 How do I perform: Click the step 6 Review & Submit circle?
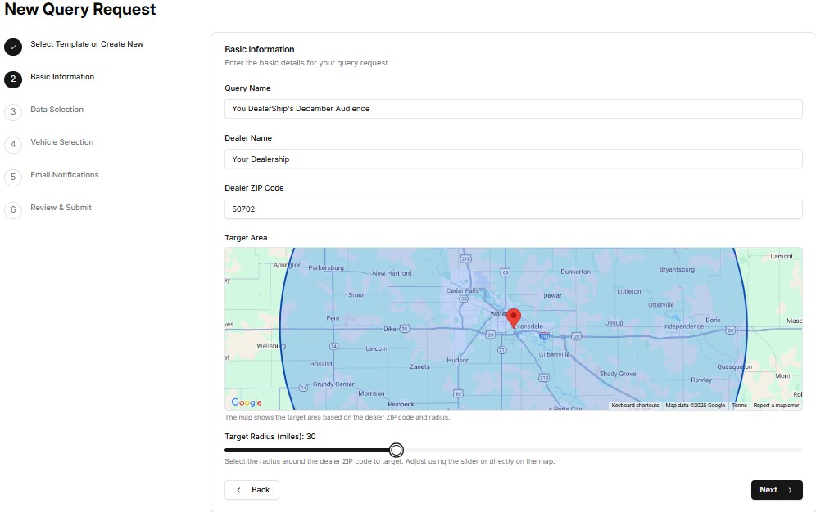(x=13, y=210)
